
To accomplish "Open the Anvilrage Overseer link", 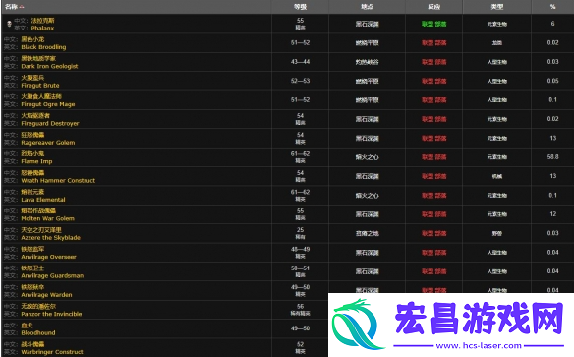I will [x=49, y=257].
